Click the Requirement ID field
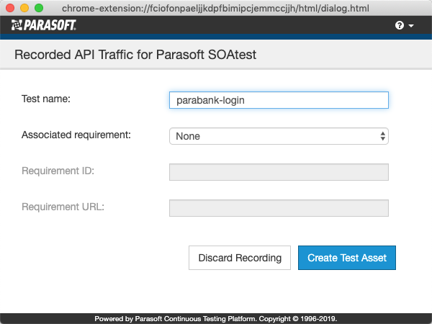Screen dimensions: 432x324 point(279,172)
